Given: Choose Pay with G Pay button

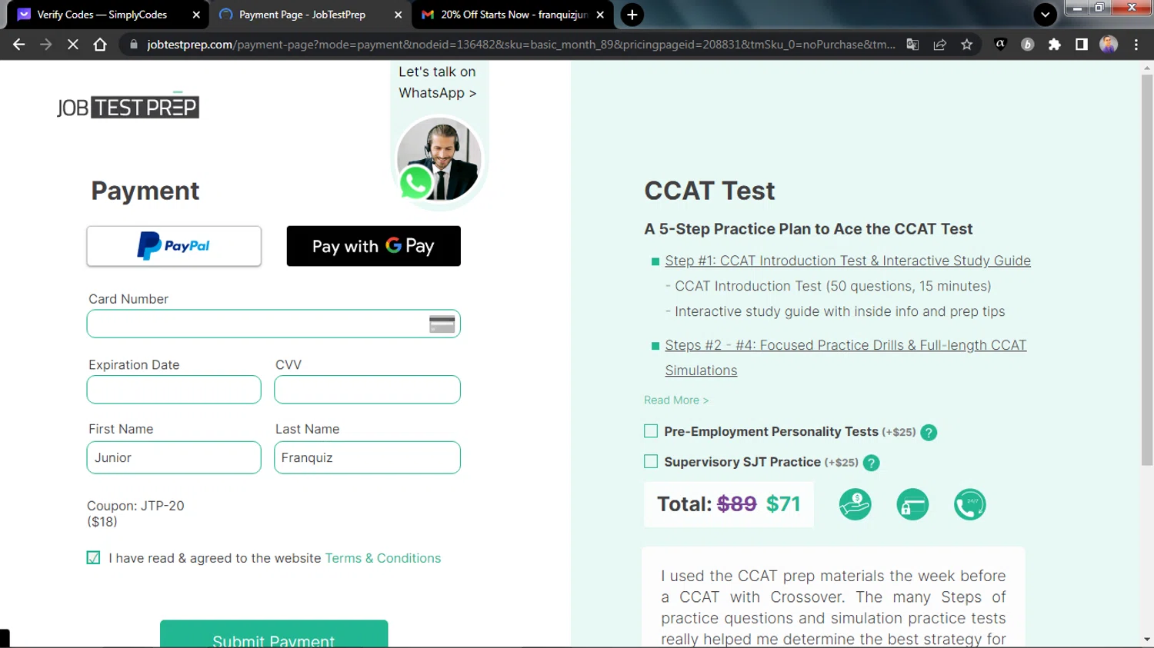Looking at the screenshot, I should [x=373, y=246].
